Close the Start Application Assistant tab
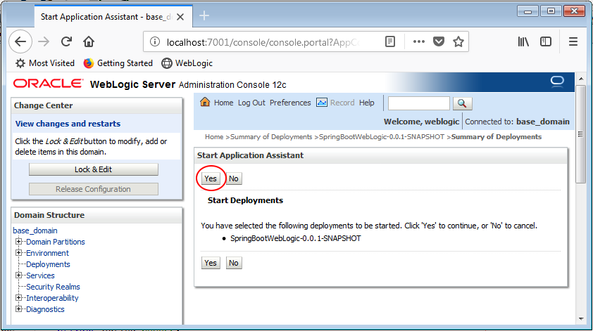This screenshot has width=593, height=331. [180, 17]
